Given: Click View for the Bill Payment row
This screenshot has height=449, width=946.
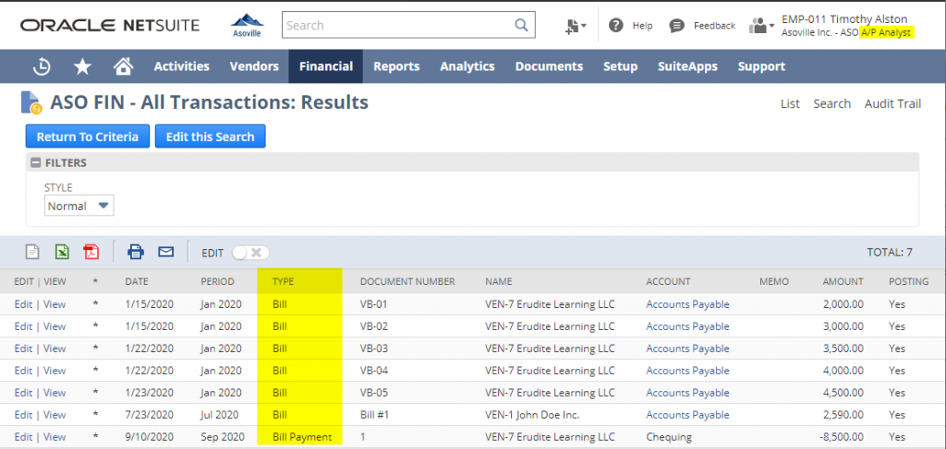Looking at the screenshot, I should 55,437.
